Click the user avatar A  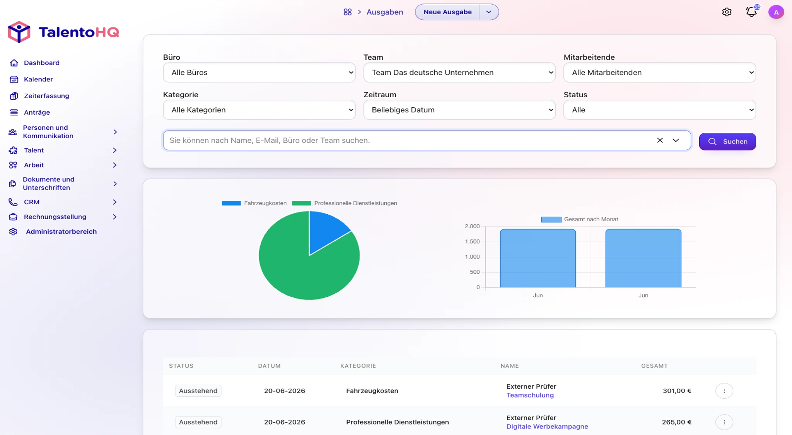776,12
